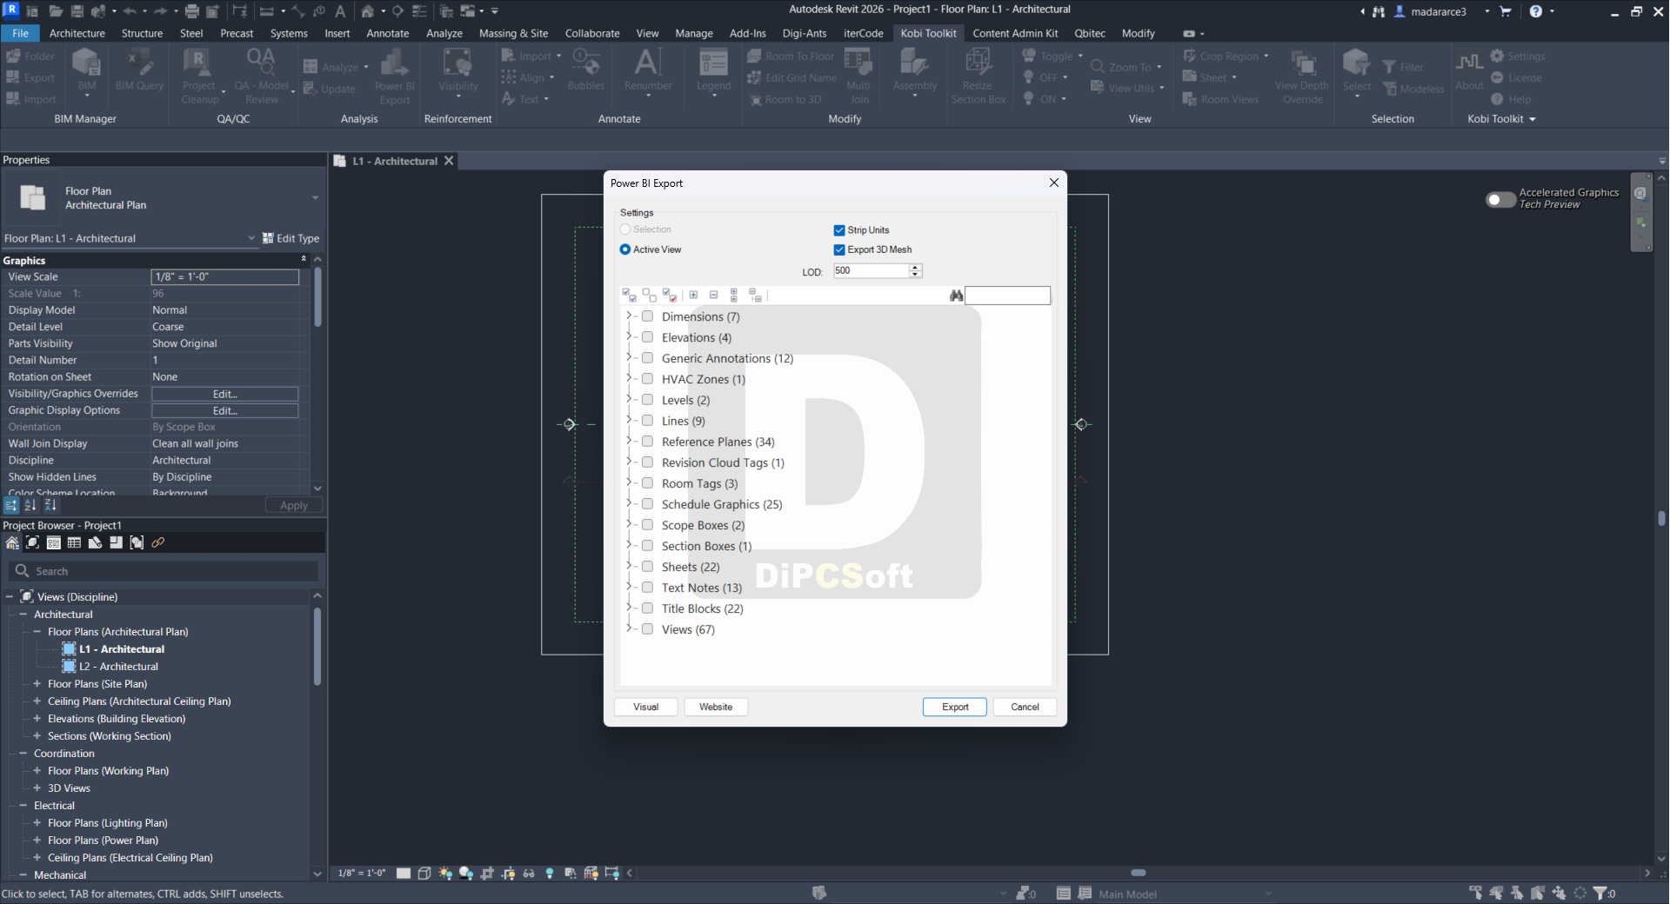Viewport: 1670px width, 904px height.
Task: Open the Kobi Toolkit panel dropdown arrow
Action: (x=1532, y=119)
